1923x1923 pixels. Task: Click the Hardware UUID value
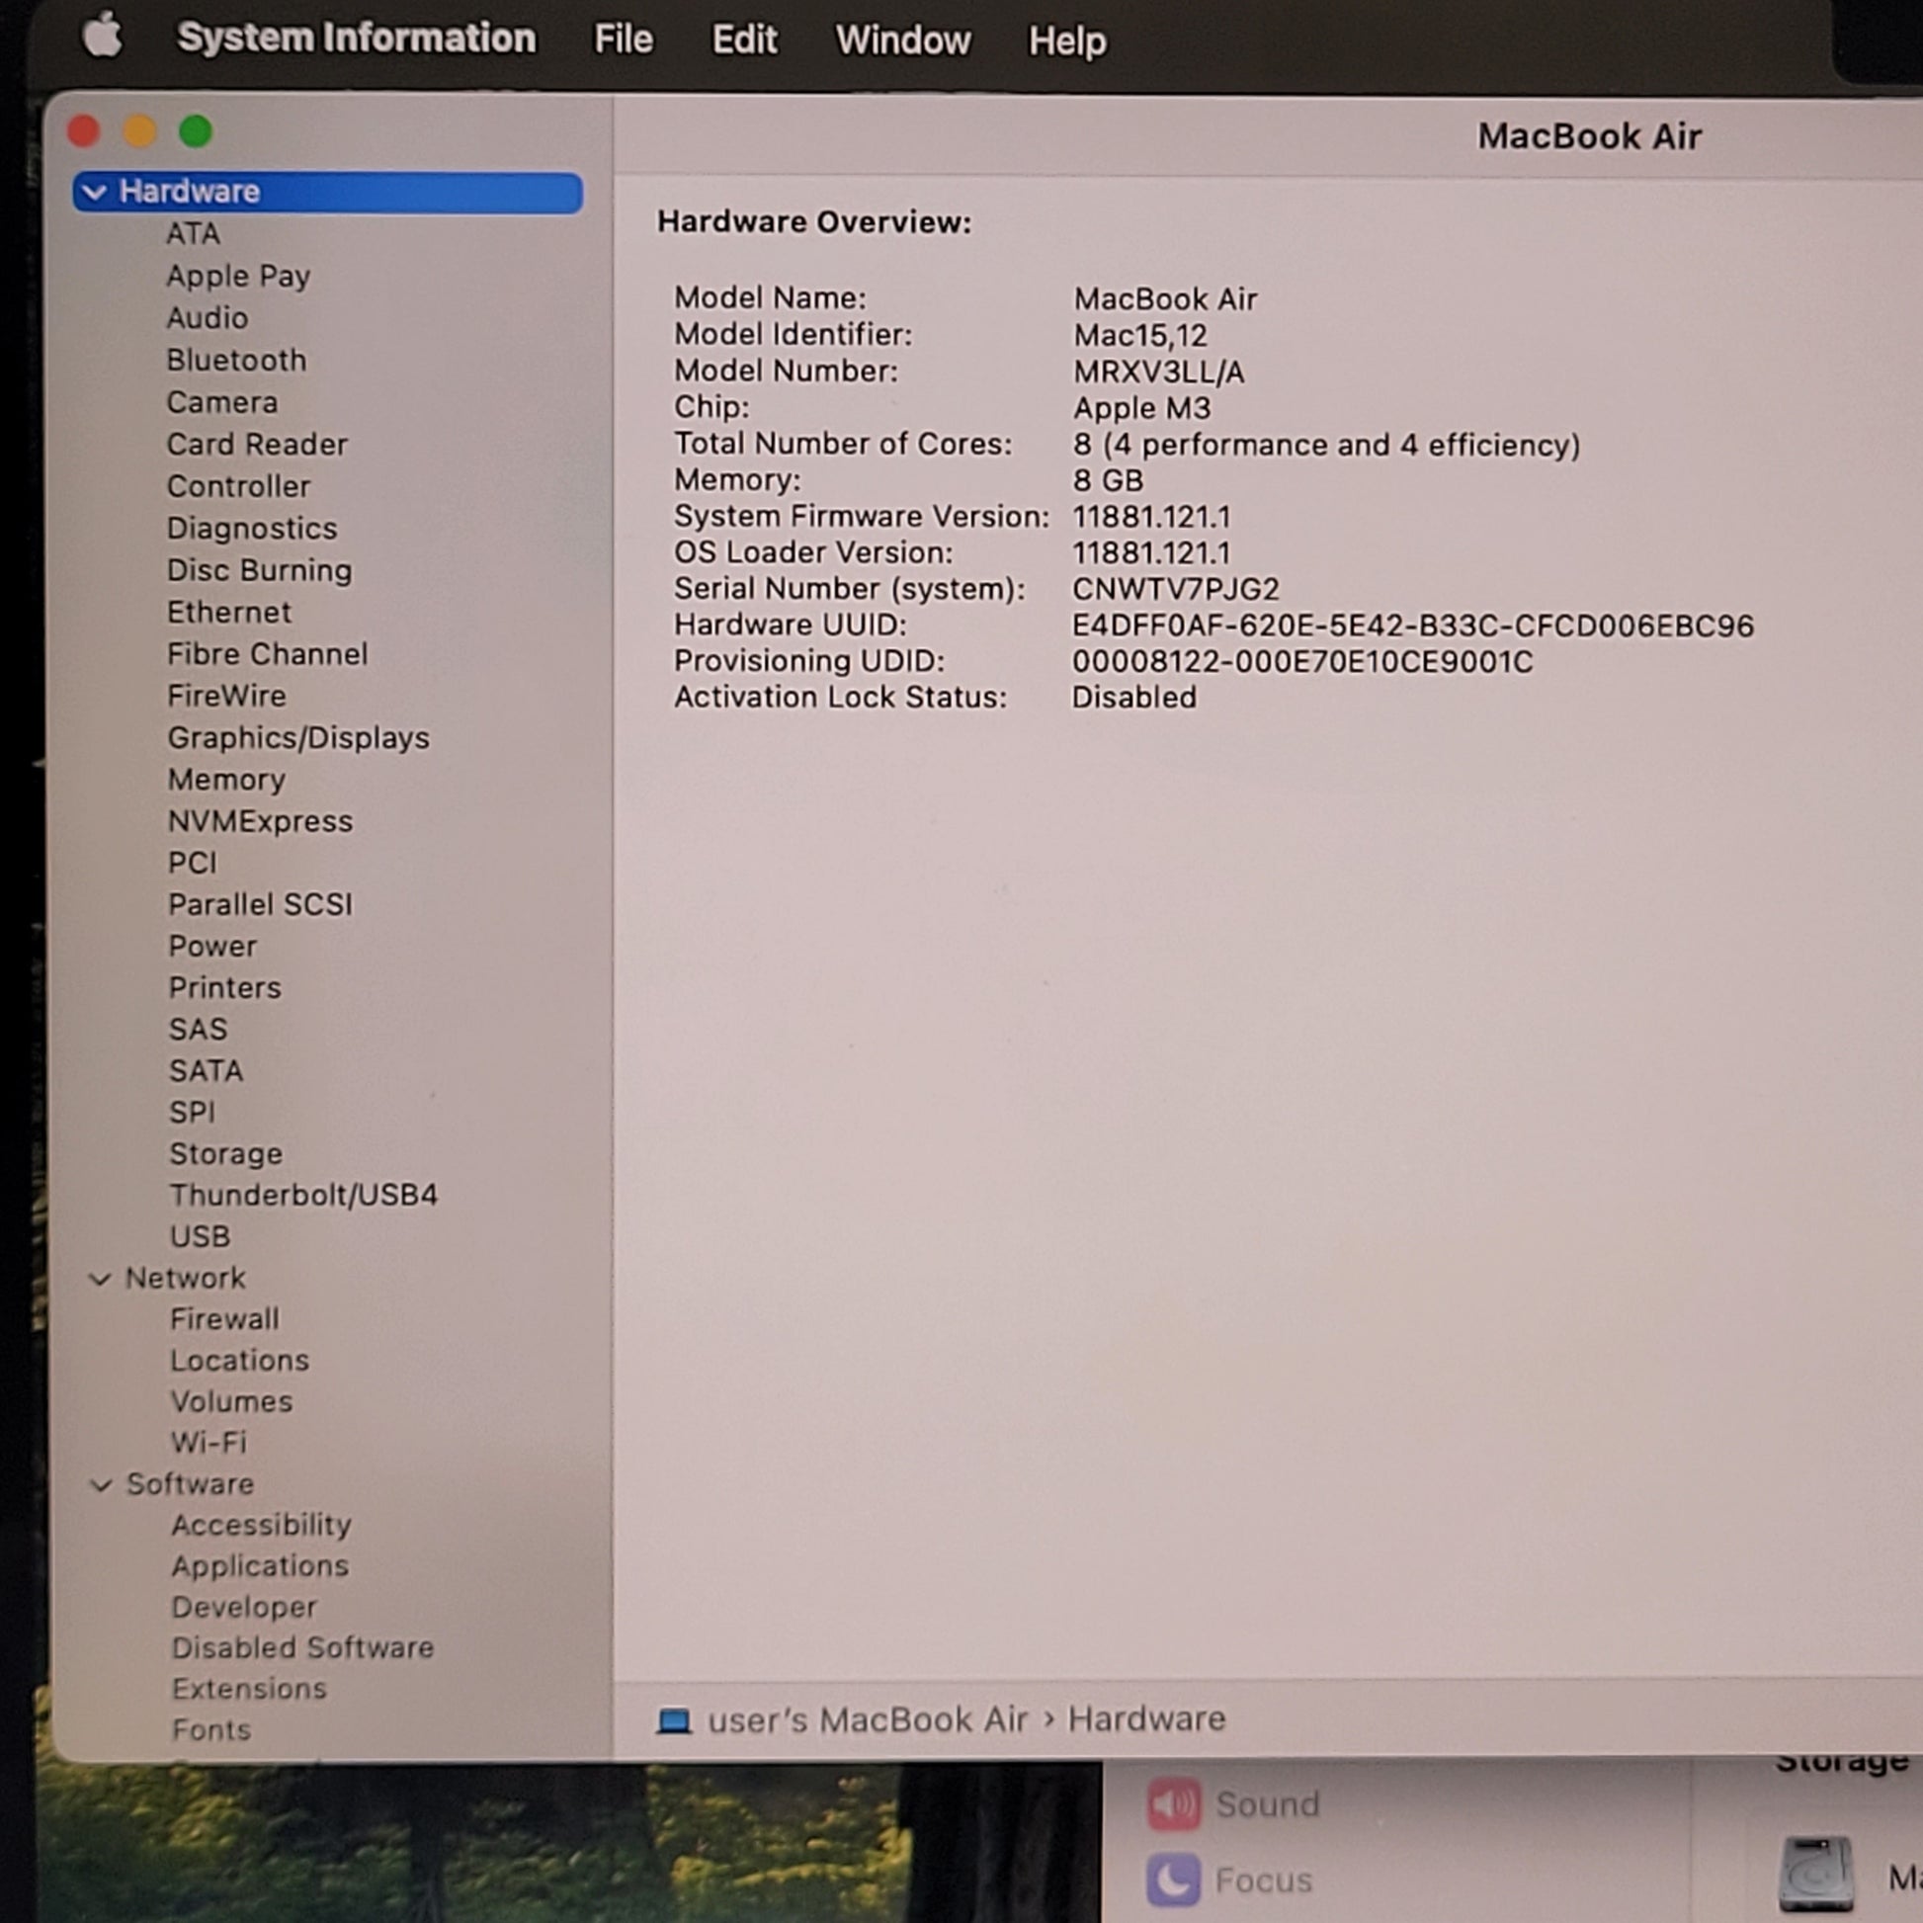tap(1412, 627)
